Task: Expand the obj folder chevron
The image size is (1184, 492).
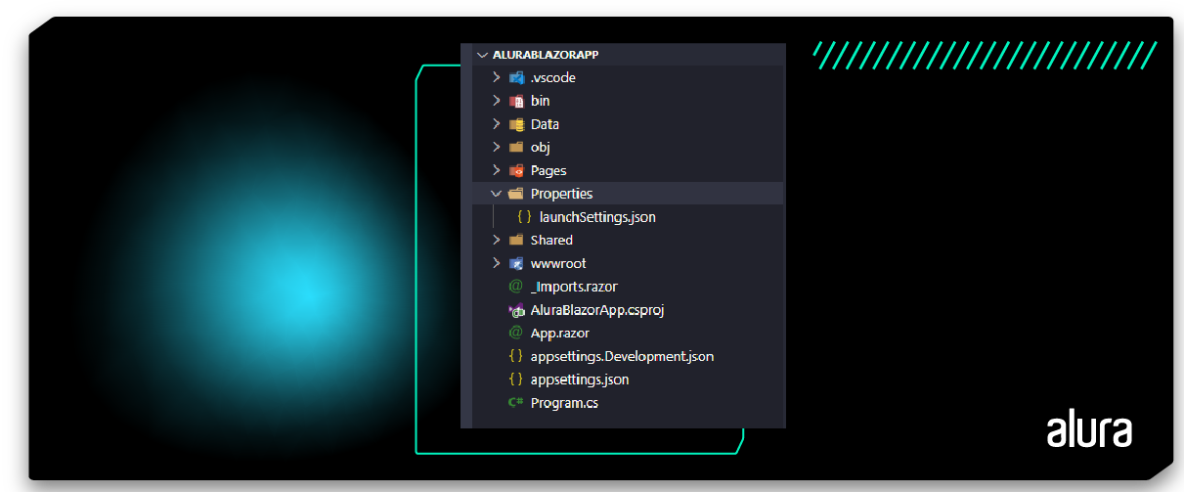Action: click(x=497, y=148)
